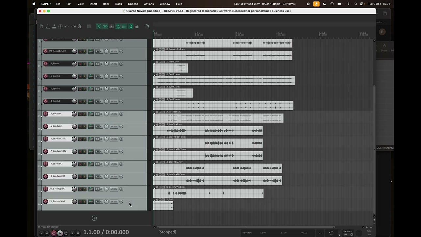Click the arrange horizontal scrollbar
Viewport: 421px width, 237px height.
pos(245,227)
